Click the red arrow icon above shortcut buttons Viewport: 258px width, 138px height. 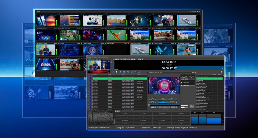coord(119,111)
